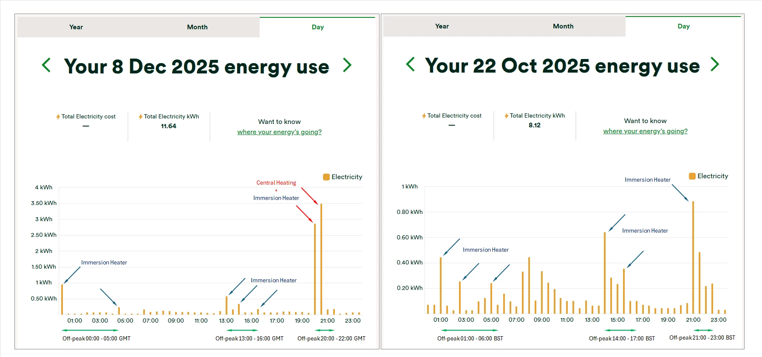762x357 pixels.
Task: Select Day tab in right panel
Action: 683,26
